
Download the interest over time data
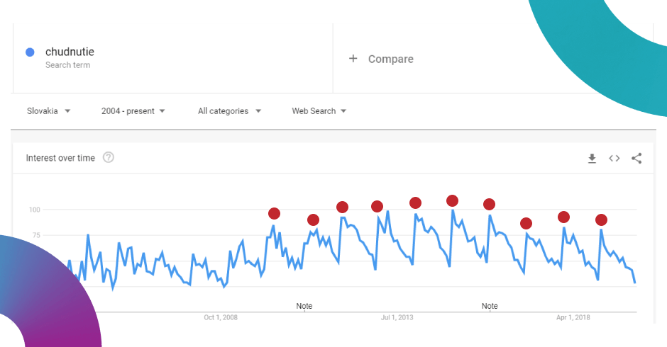tap(592, 159)
